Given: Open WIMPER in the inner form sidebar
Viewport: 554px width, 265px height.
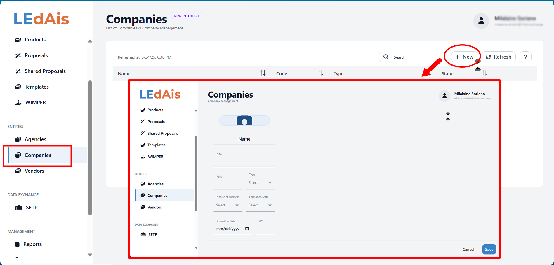Looking at the screenshot, I should point(156,157).
